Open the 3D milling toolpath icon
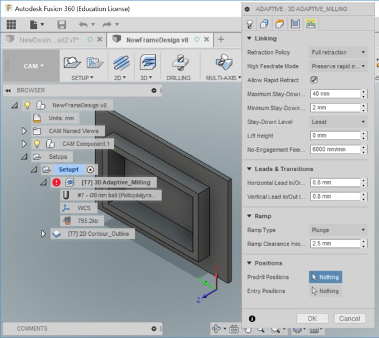Viewport: 379px width, 338px height. (147, 62)
